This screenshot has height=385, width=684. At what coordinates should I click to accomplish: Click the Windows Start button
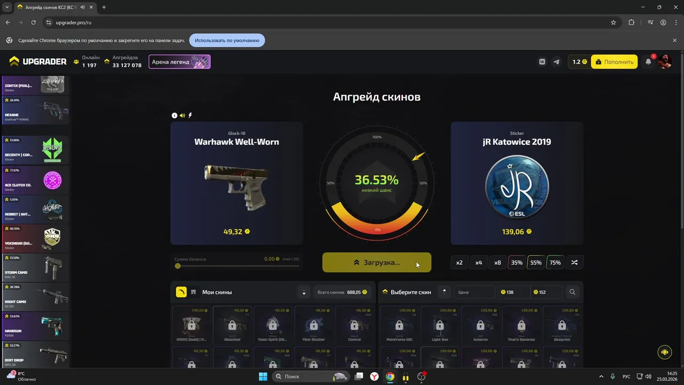(263, 376)
